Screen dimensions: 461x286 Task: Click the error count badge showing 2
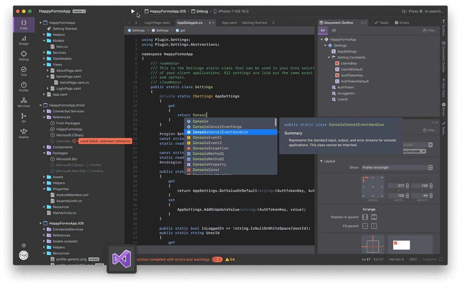[217, 259]
